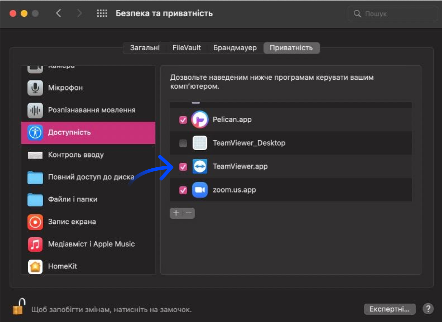
Task: Click the Мікрофон microphone icon in sidebar
Action: click(35, 88)
